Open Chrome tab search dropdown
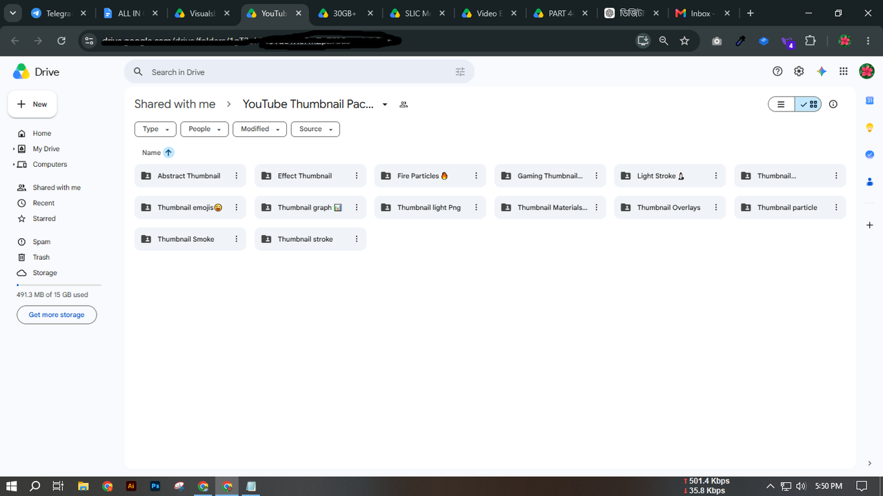This screenshot has height=496, width=883. (x=12, y=13)
